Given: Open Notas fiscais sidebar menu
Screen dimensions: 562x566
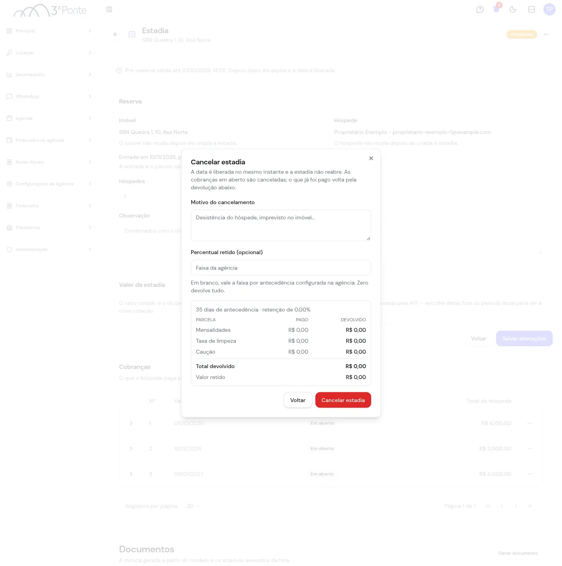Looking at the screenshot, I should [x=49, y=162].
